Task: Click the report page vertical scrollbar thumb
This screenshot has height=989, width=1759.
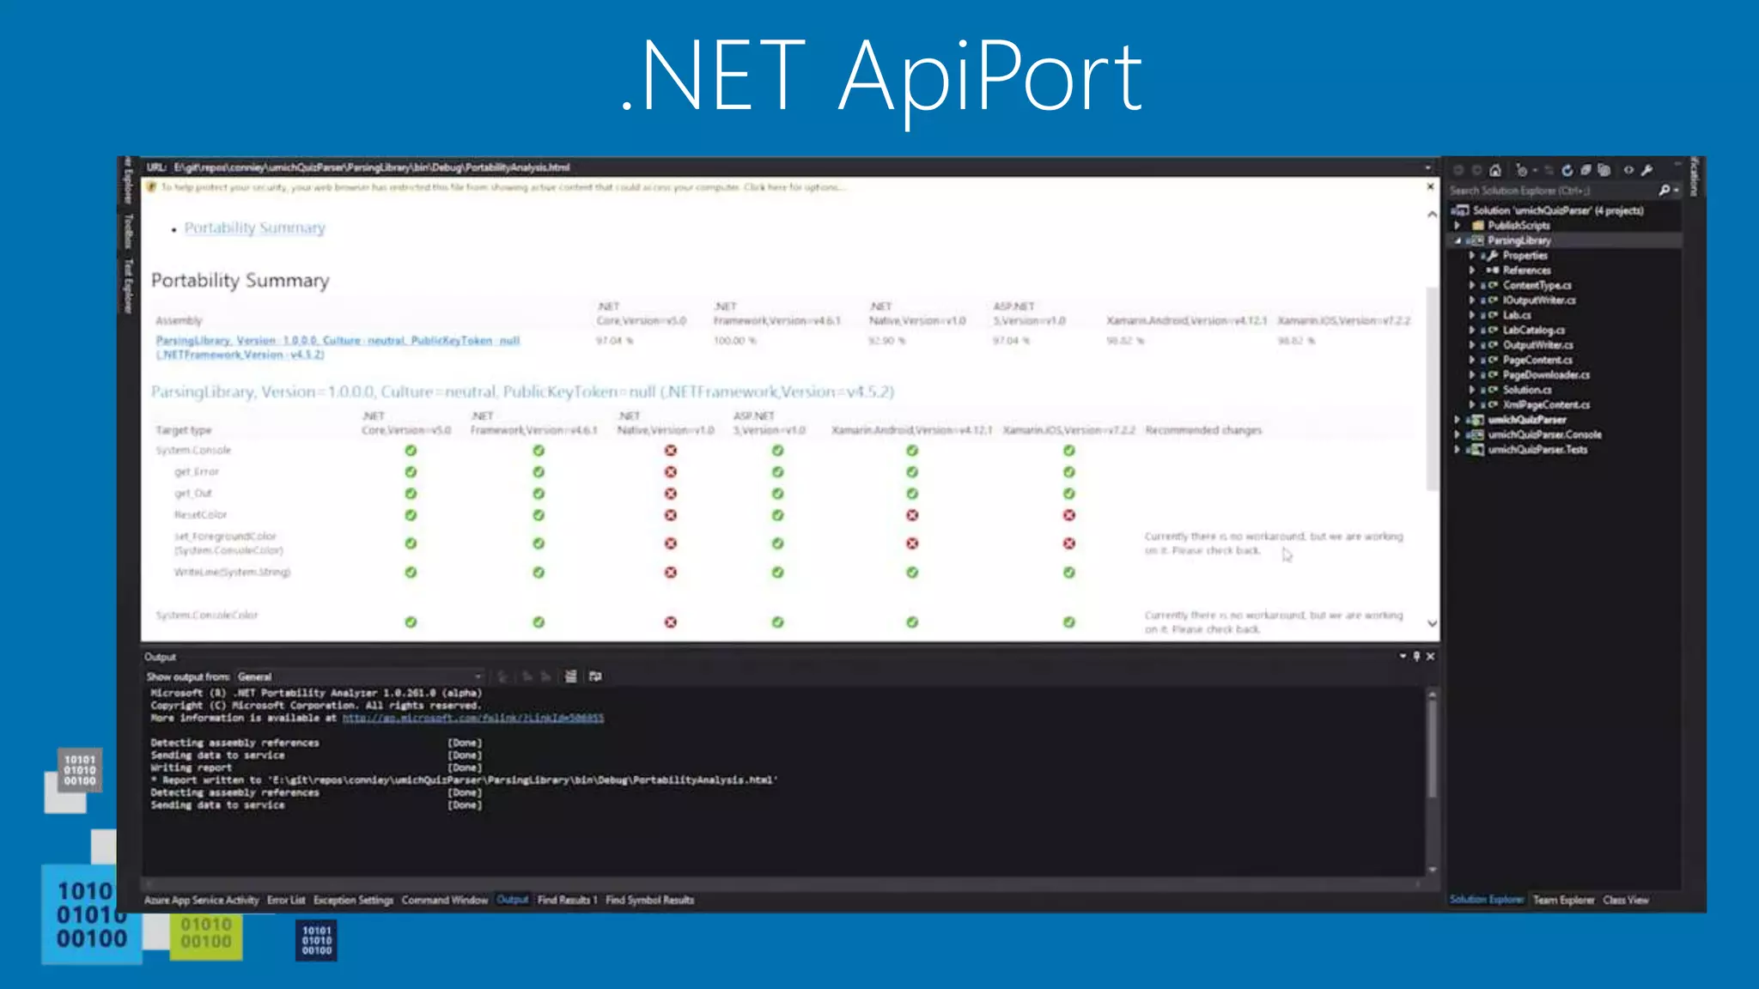Action: point(1432,389)
